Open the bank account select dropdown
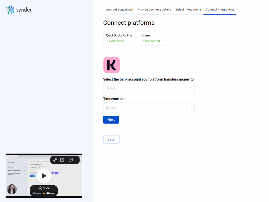269x202 pixels. coord(144,88)
